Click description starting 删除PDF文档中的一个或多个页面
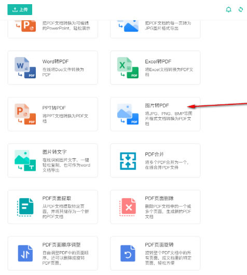The width and height of the screenshot is (247, 275). pyautogui.click(x=168, y=211)
